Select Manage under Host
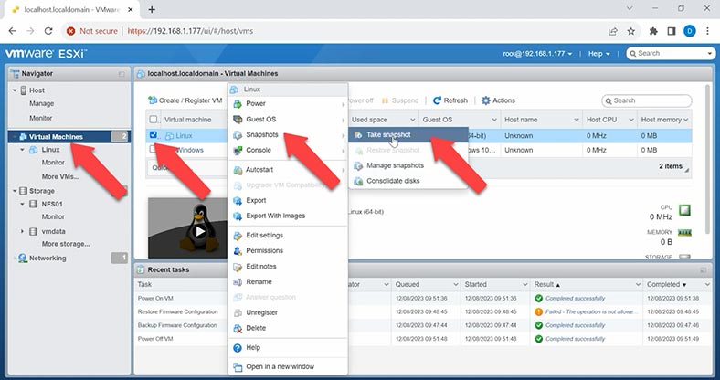Image resolution: width=720 pixels, height=380 pixels. click(x=42, y=104)
